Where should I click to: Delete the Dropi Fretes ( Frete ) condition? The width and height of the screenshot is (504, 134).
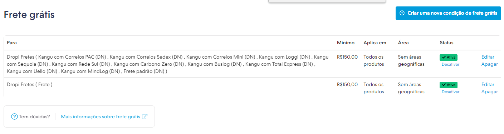point(490,92)
